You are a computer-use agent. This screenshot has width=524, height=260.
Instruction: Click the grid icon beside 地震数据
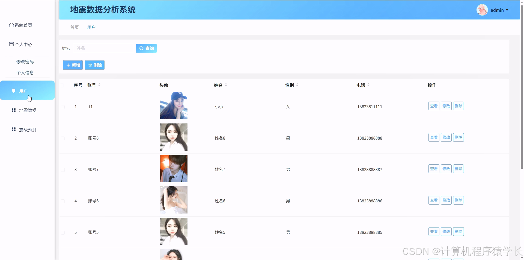coord(14,110)
